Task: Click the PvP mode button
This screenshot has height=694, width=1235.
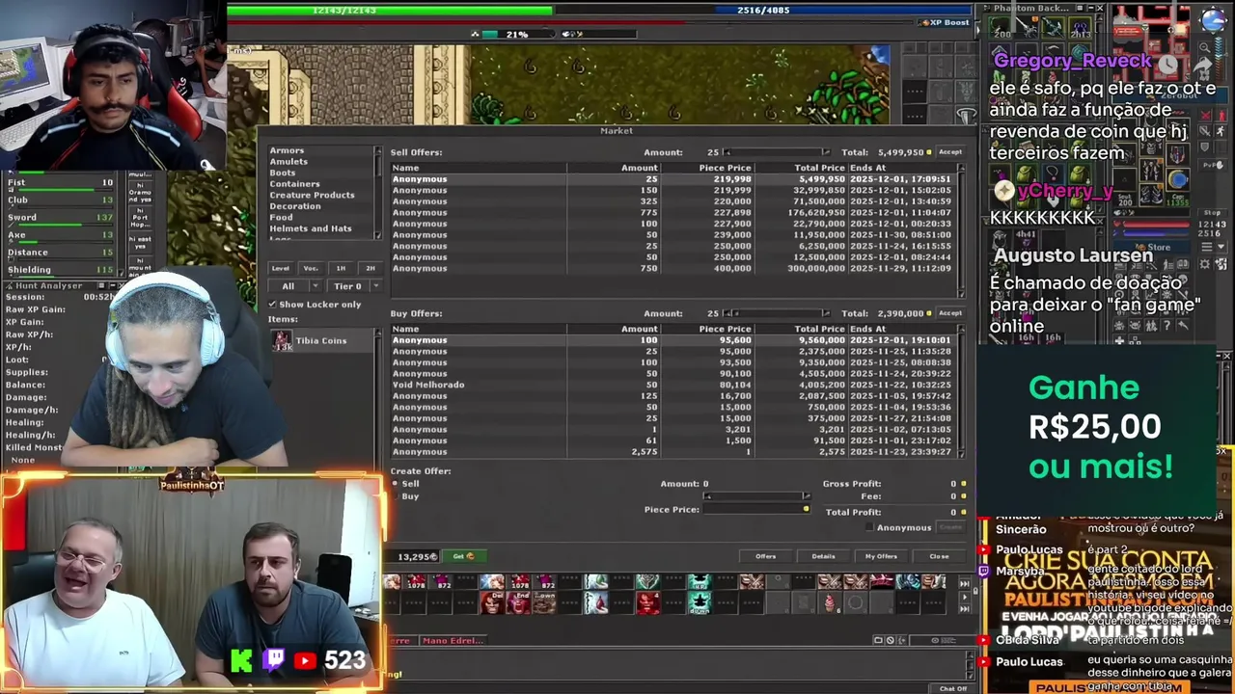Action: coord(1214,164)
